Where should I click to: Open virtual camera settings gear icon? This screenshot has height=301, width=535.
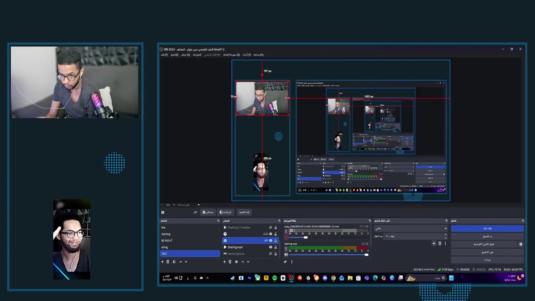tap(521, 244)
